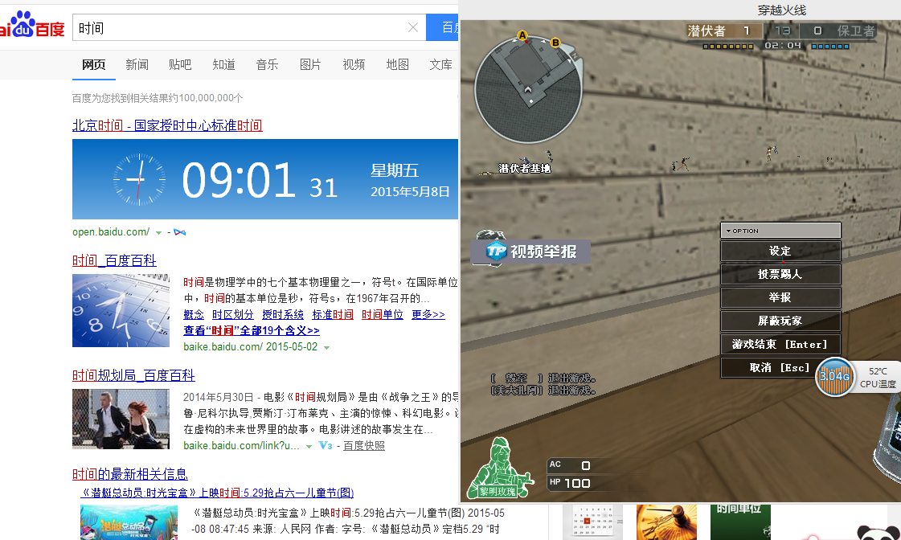The image size is (901, 540).
Task: Open the 时间_百度百科 result link
Action: (114, 260)
